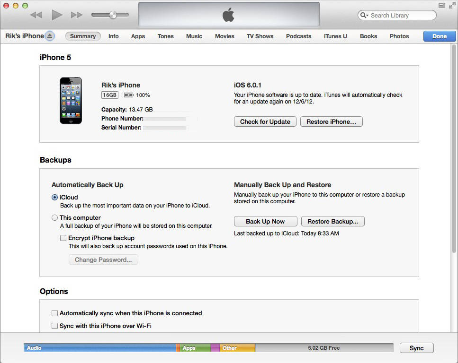
Task: Click the Options section heading
Action: [x=54, y=291]
